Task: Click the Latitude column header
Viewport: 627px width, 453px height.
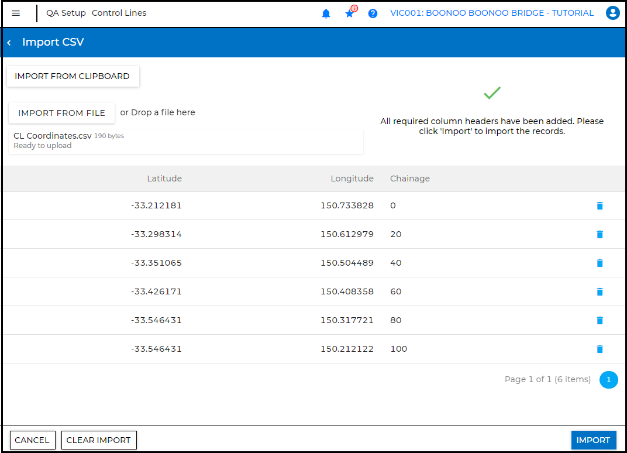Action: coord(164,179)
